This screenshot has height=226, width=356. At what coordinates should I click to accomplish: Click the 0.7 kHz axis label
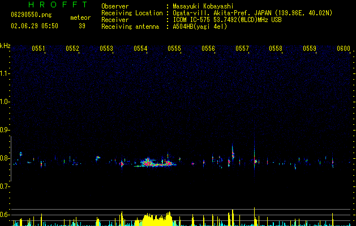point(5,186)
